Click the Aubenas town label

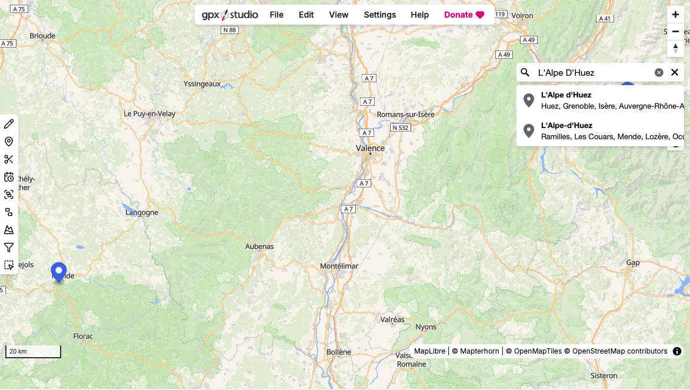click(259, 246)
